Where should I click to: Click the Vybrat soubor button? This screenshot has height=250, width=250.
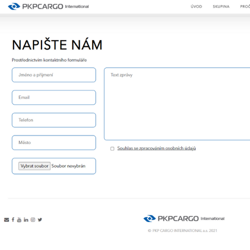pyautogui.click(x=34, y=166)
